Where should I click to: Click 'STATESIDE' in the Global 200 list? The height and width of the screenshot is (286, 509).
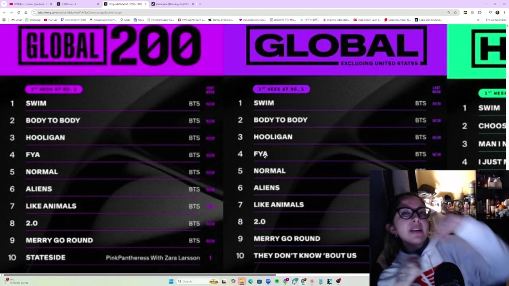(45, 257)
